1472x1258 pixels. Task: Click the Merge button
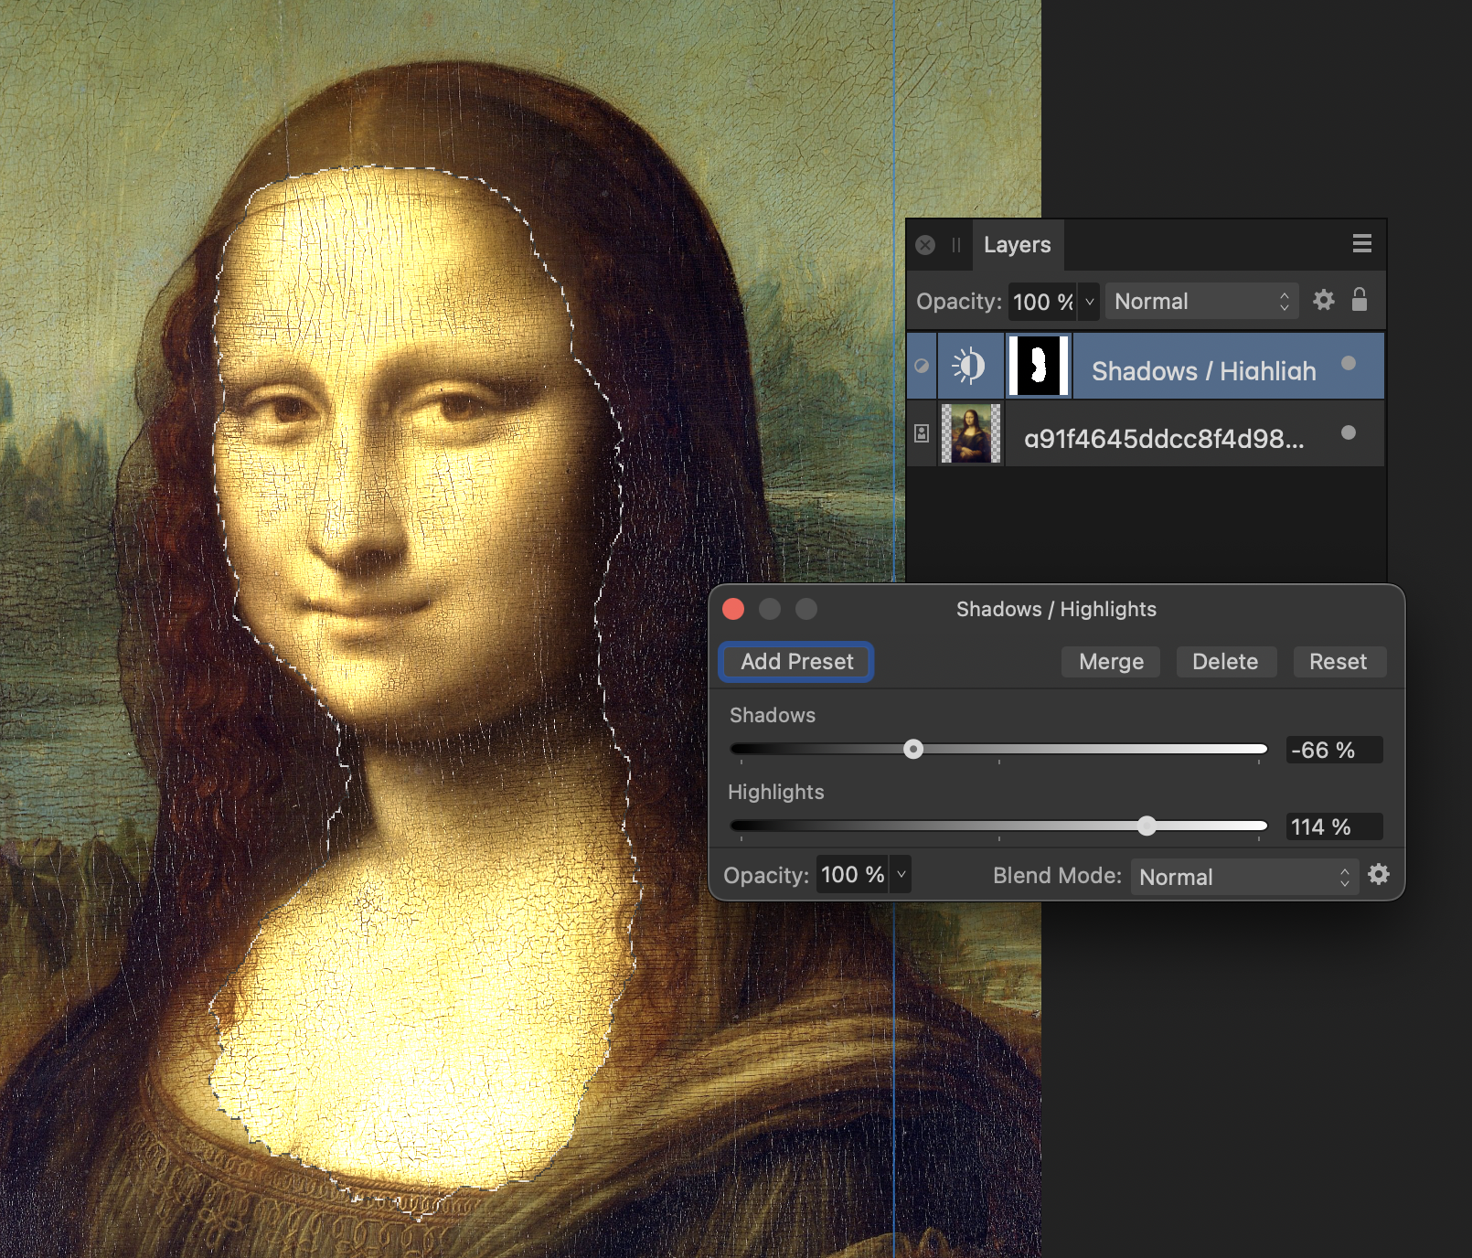[1111, 662]
